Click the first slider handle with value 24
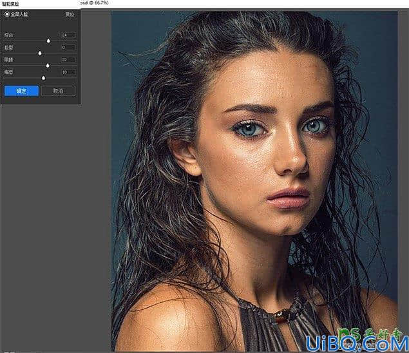Screen dimensions: 409x353 click(48, 41)
